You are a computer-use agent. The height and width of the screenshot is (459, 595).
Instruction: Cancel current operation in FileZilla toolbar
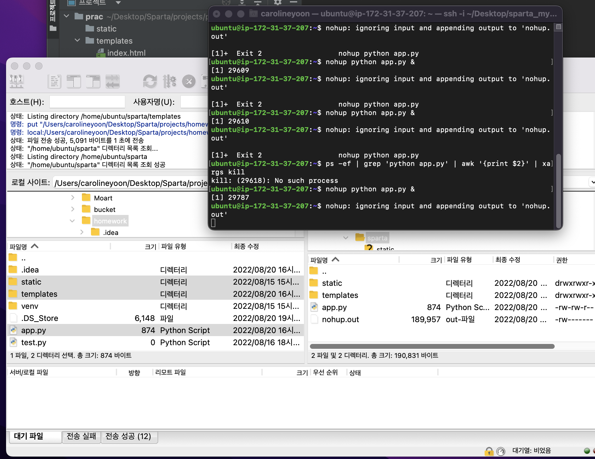click(x=189, y=81)
